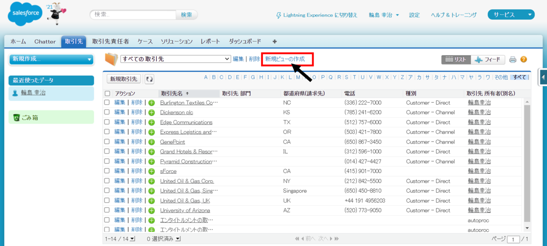
Task: Click the 編集 link next to view selector
Action: point(238,59)
